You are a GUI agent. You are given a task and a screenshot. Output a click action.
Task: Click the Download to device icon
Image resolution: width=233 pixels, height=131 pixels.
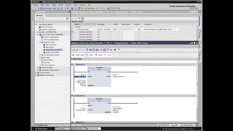tap(76, 8)
